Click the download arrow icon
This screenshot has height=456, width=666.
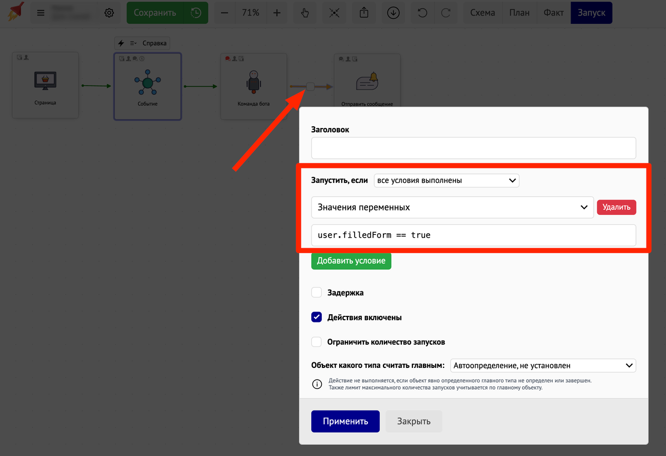click(x=393, y=13)
